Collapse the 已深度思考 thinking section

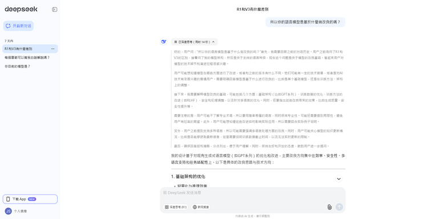click(195, 42)
